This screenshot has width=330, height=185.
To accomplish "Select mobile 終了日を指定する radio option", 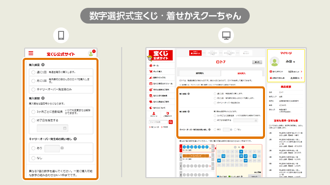I will (33, 120).
